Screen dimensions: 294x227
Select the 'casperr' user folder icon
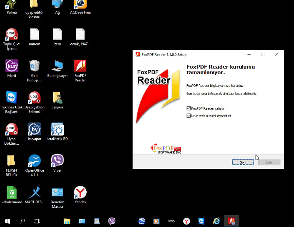[57, 100]
